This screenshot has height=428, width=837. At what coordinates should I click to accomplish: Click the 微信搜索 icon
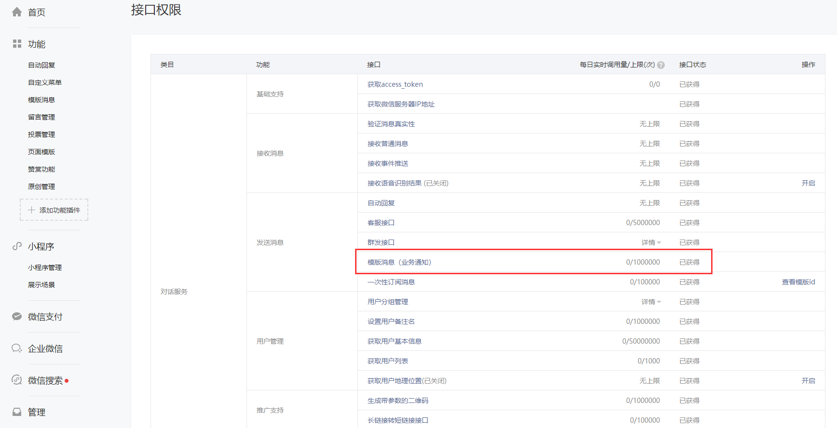(17, 380)
